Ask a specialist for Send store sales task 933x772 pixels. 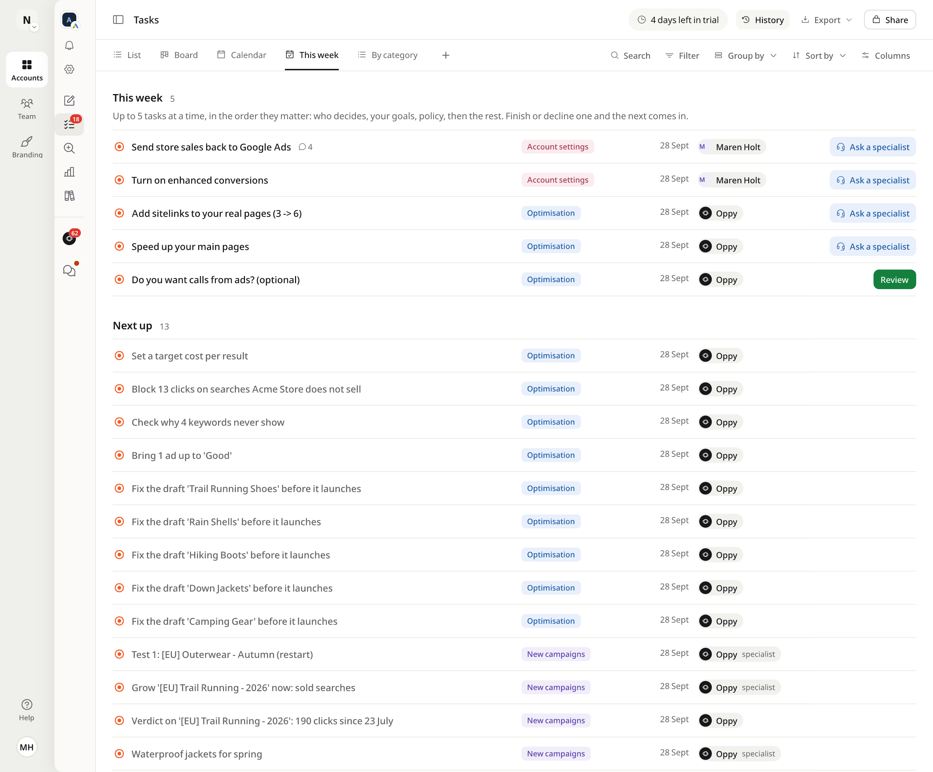[x=872, y=147]
